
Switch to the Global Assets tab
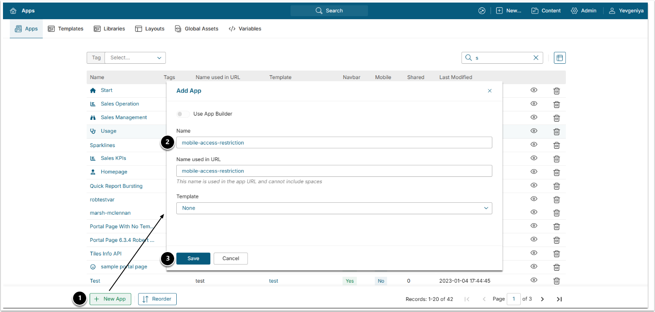click(x=197, y=29)
